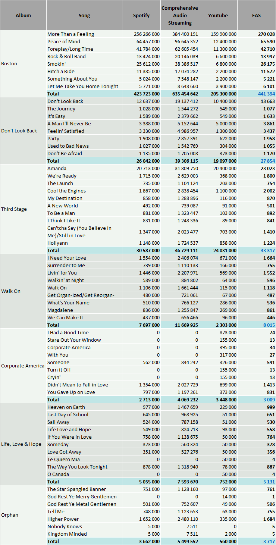276x545 pixels.
Task: Click the Life, Love & Hope album cell
Action: pyautogui.click(x=23, y=444)
